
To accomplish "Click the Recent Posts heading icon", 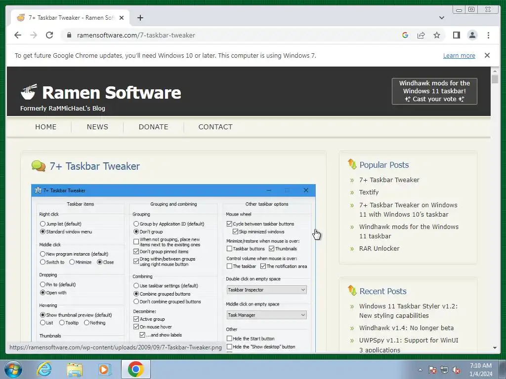I will click(352, 290).
